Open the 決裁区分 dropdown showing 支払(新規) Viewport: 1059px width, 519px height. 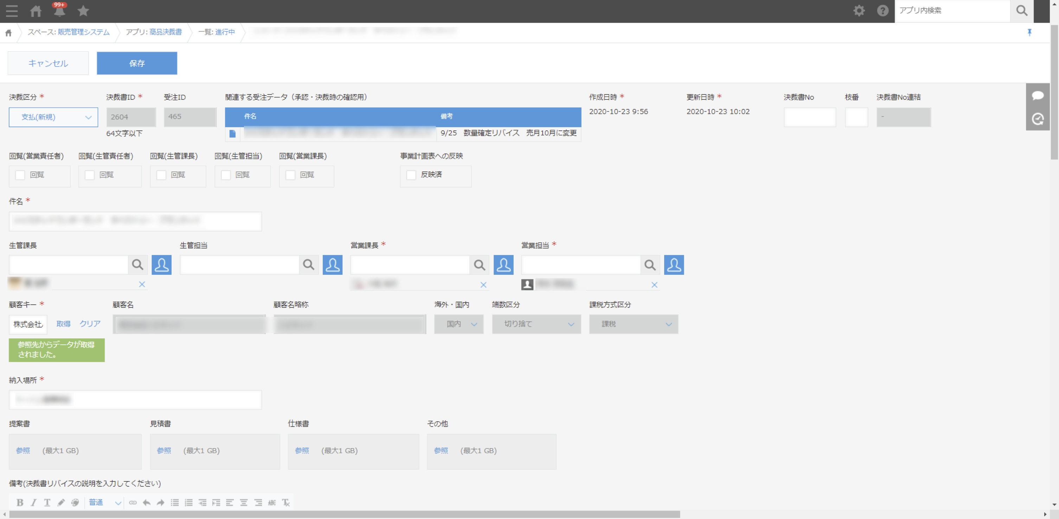[53, 117]
